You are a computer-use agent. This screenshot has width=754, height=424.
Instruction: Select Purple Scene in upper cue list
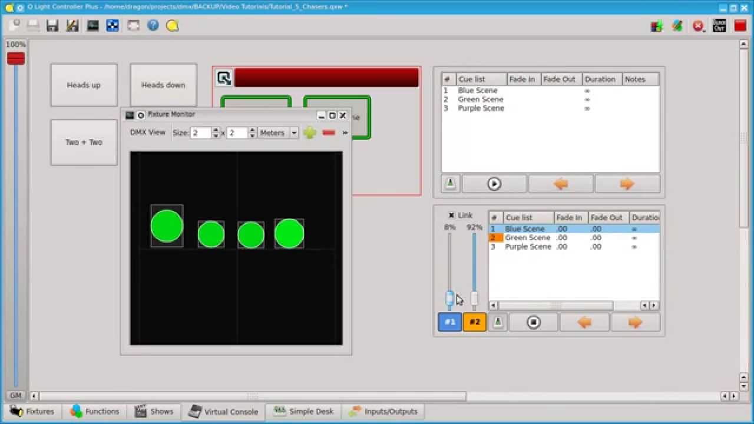481,108
